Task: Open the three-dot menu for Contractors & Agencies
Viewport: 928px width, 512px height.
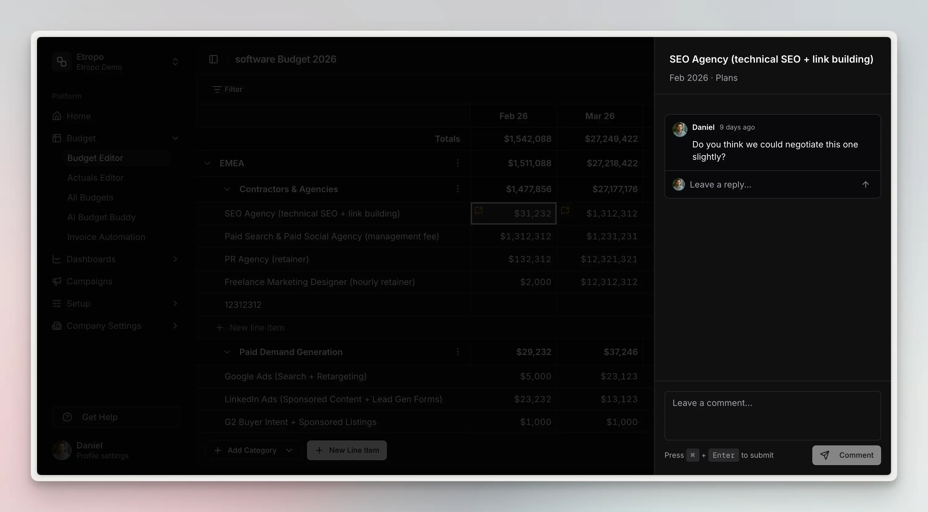Action: [458, 189]
